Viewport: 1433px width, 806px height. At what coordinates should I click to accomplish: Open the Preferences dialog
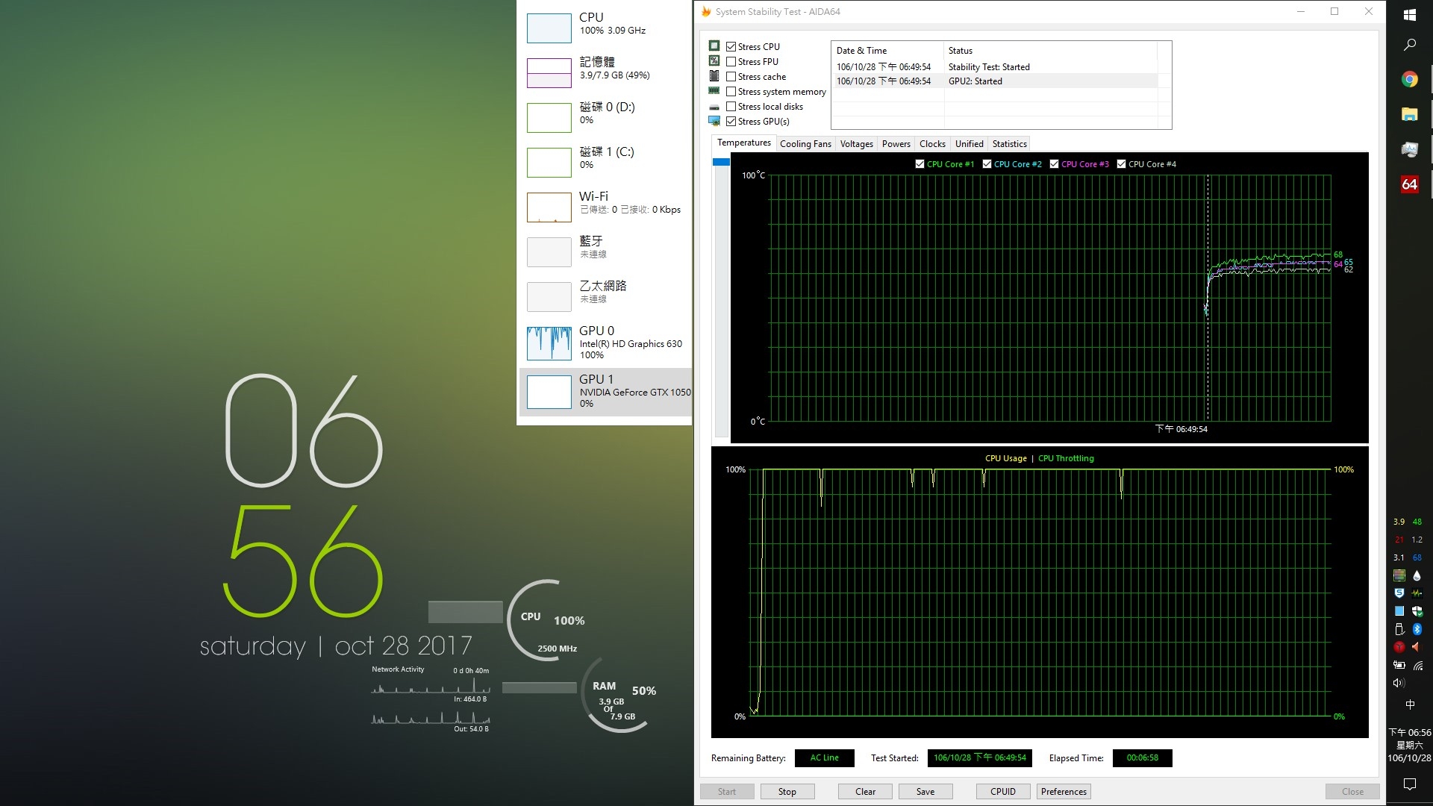(x=1064, y=792)
